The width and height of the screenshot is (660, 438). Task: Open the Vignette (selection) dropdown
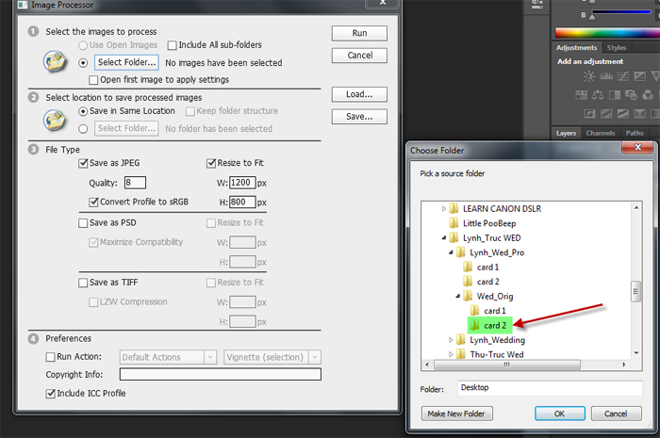tap(315, 357)
